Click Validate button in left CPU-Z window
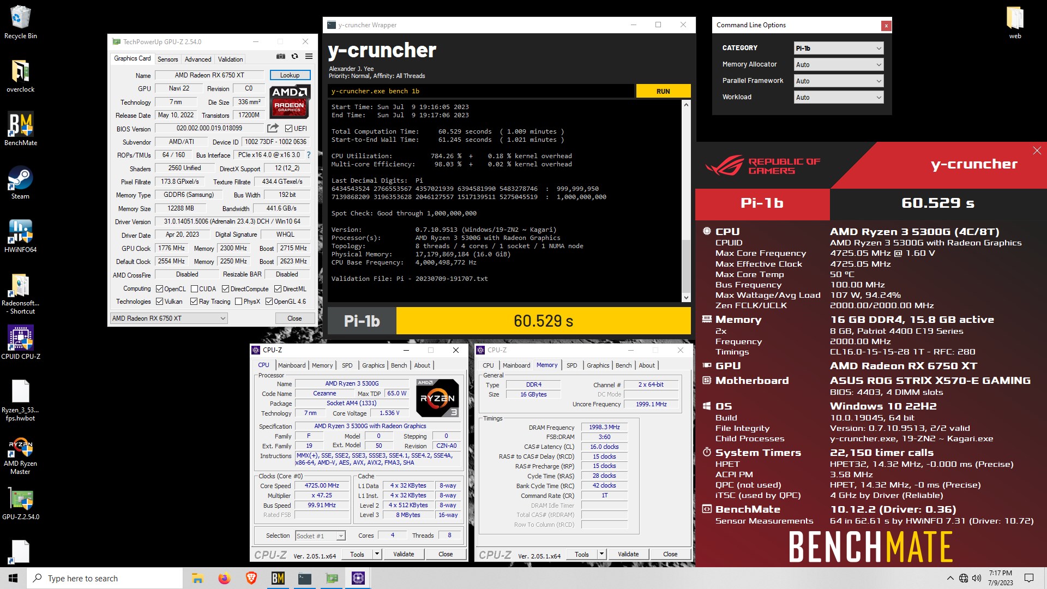1047x589 pixels. tap(404, 554)
